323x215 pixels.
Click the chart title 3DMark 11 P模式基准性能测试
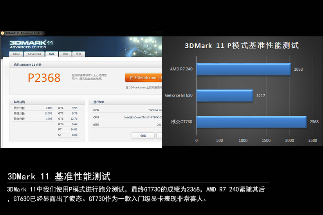(242, 45)
